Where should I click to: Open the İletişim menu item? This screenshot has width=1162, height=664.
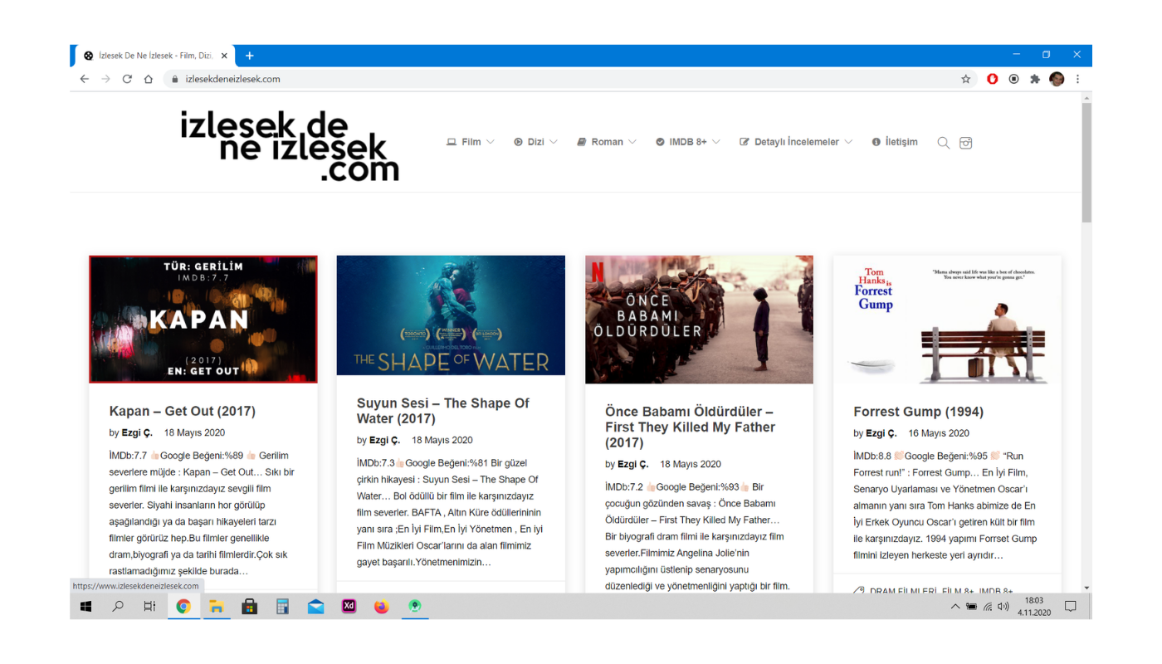tap(895, 142)
